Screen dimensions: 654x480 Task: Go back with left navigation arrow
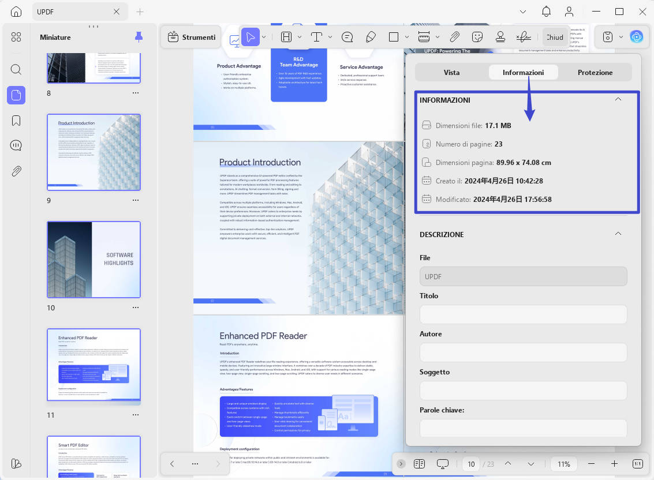tap(172, 463)
